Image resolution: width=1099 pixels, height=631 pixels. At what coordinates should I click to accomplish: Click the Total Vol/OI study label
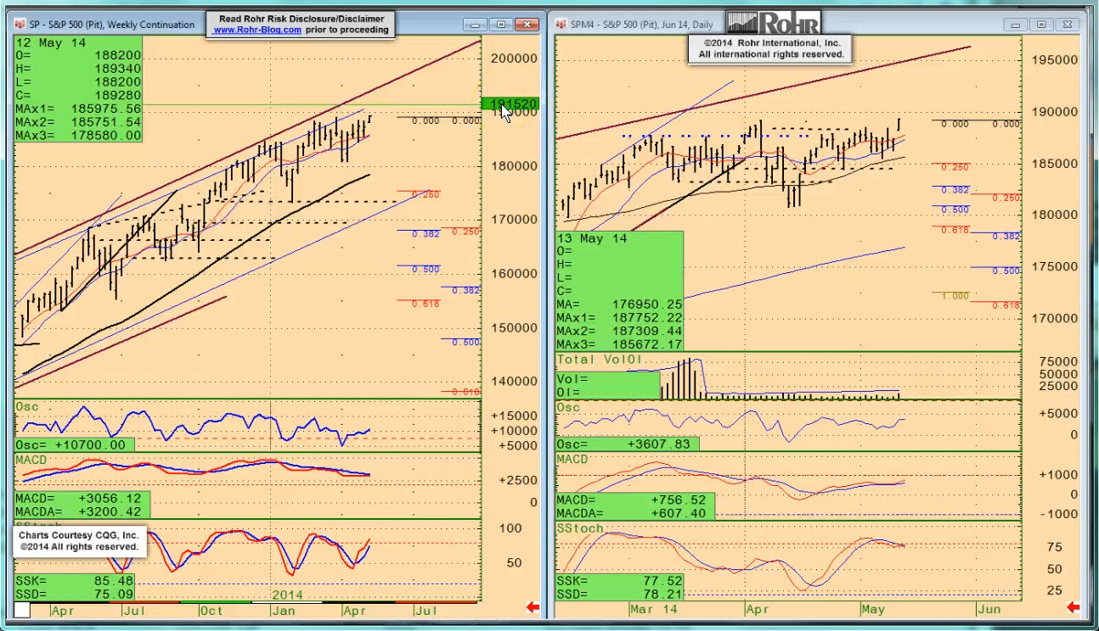coord(601,360)
